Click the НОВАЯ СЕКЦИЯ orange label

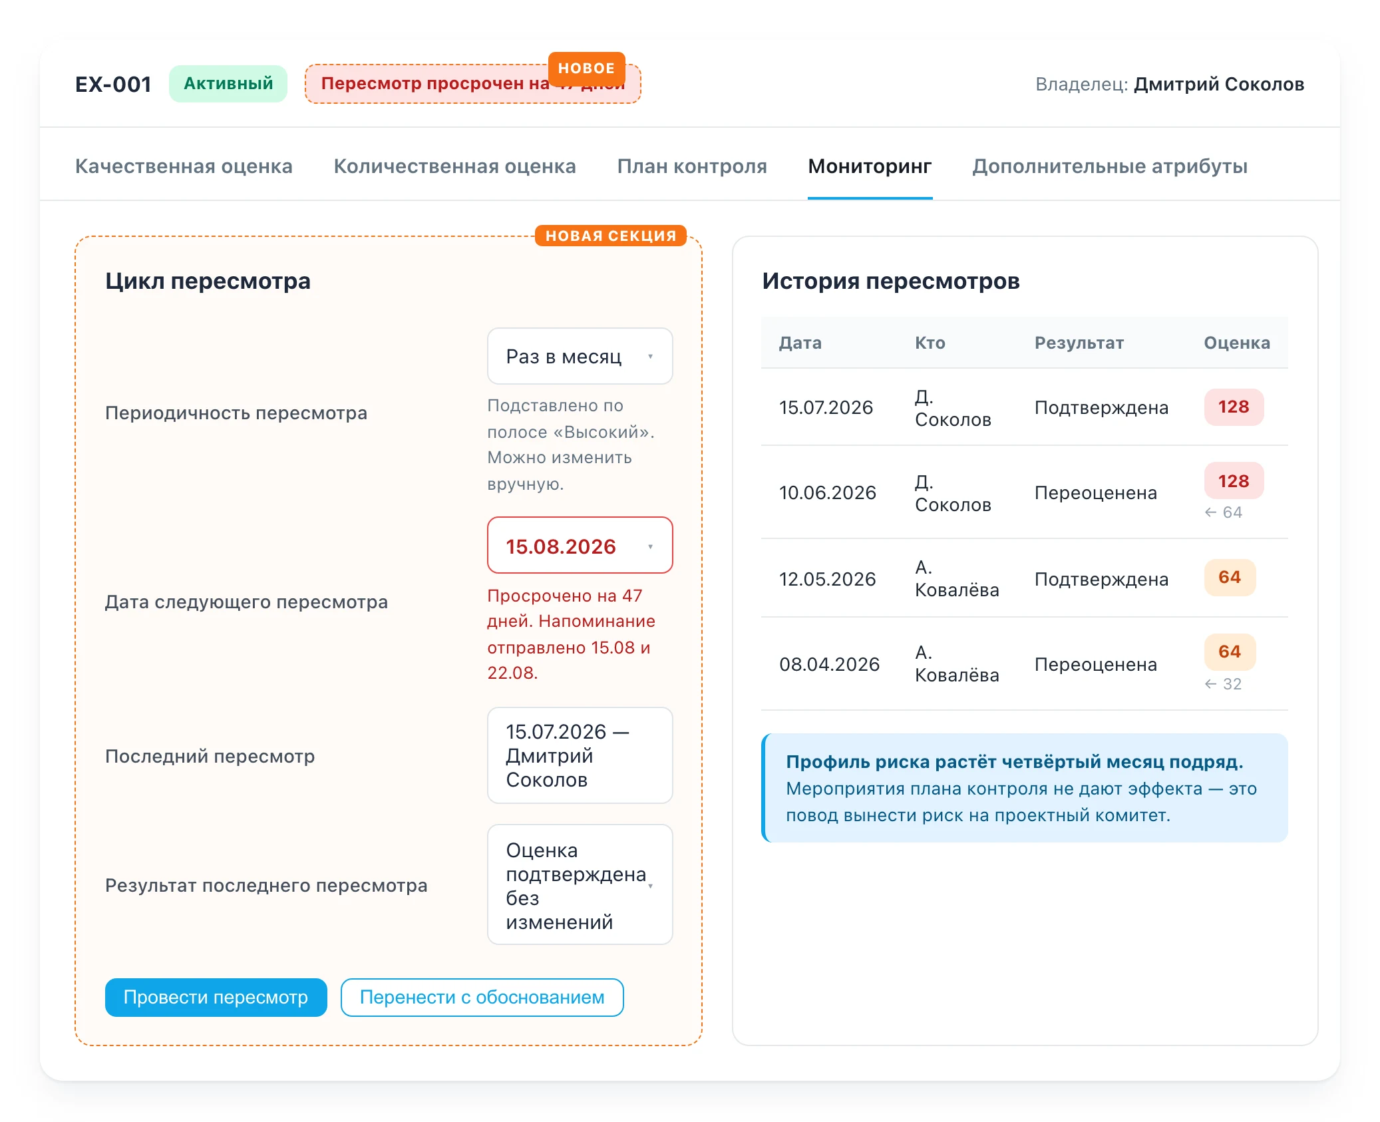click(610, 236)
